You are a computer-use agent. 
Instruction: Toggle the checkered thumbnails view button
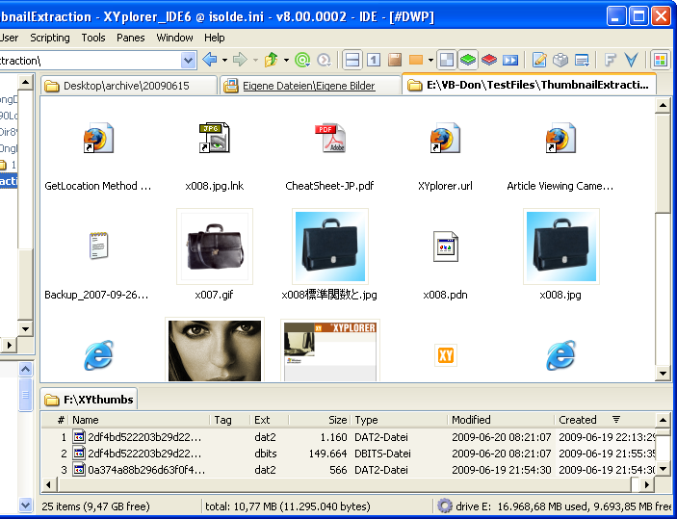[x=446, y=60]
